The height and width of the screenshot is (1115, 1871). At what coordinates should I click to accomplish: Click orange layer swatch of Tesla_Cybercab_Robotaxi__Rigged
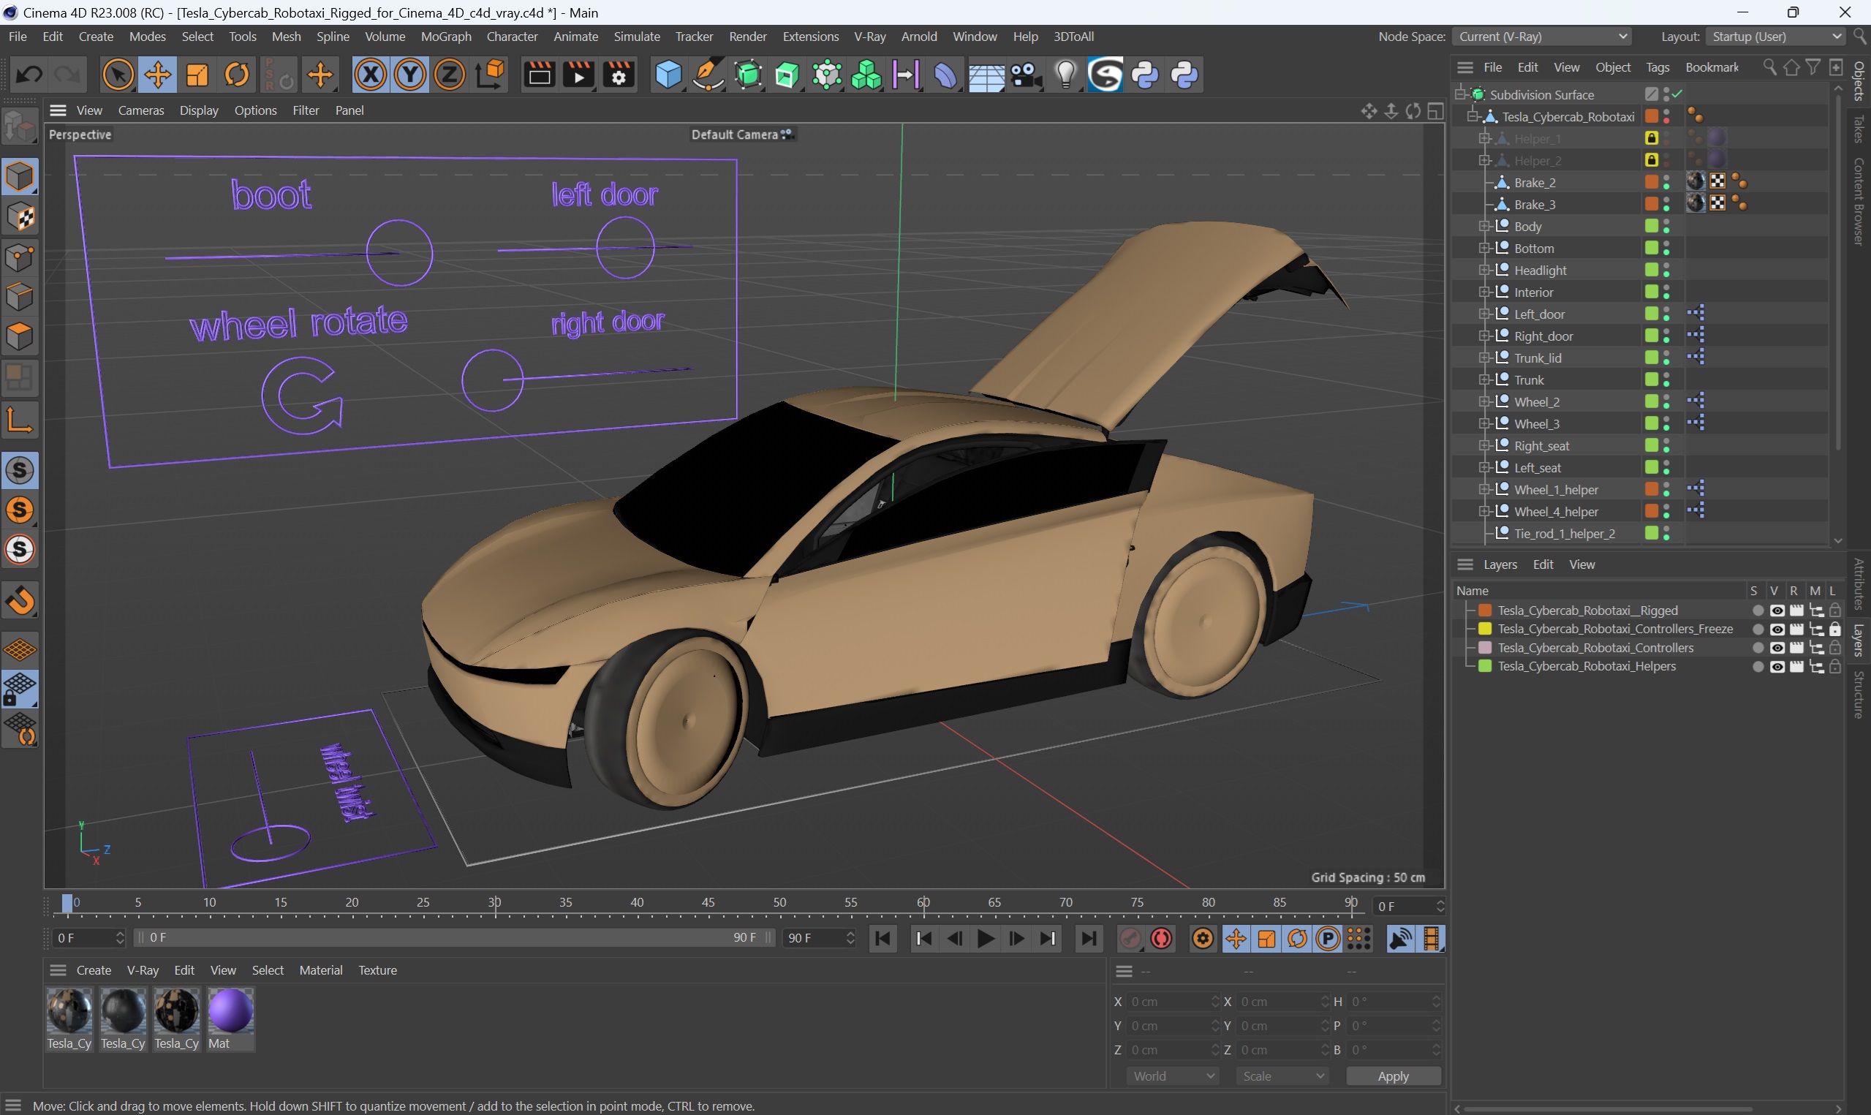(x=1485, y=610)
